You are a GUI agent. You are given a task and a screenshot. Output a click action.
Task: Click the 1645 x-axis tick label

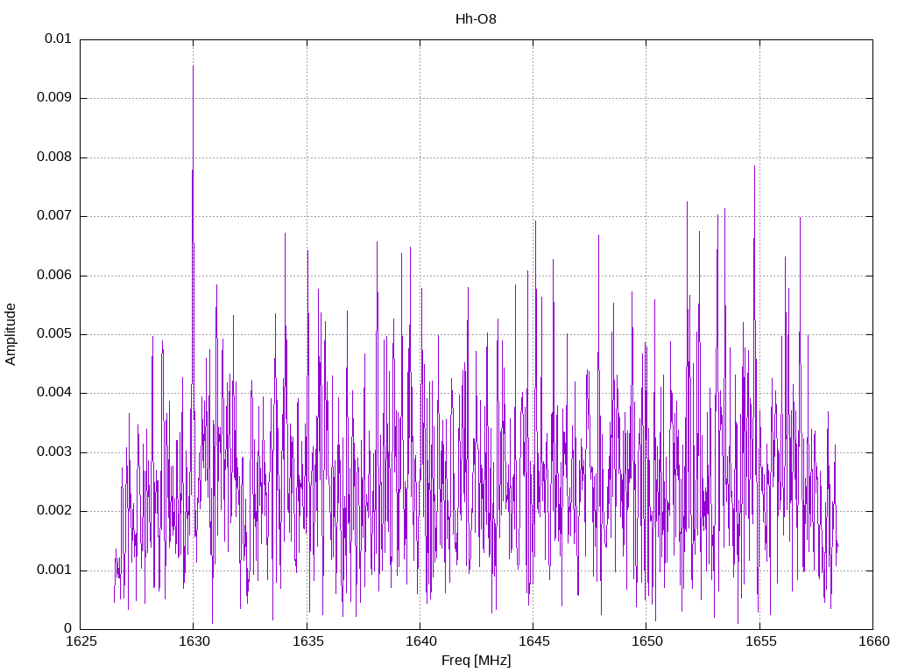pos(533,641)
